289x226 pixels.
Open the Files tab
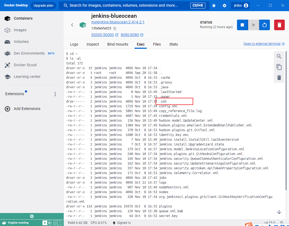coord(157,44)
